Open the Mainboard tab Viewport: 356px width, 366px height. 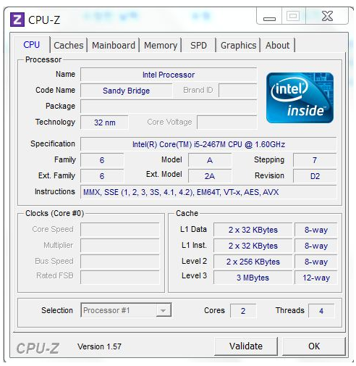[114, 45]
